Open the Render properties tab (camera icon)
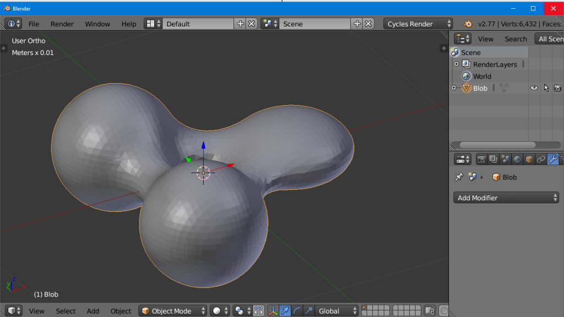The width and height of the screenshot is (564, 317). click(x=481, y=159)
